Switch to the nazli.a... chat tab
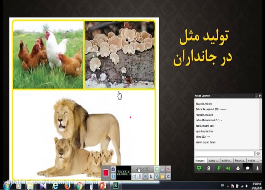Viewport: 265px width, 190px height. [240, 161]
